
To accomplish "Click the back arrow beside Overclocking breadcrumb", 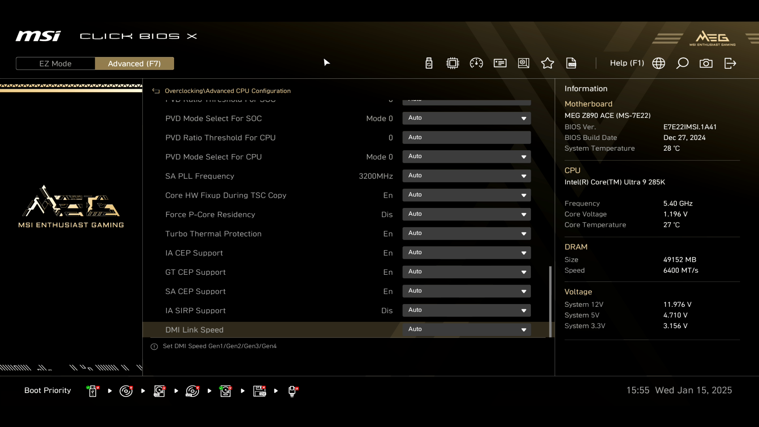I will [x=156, y=91].
